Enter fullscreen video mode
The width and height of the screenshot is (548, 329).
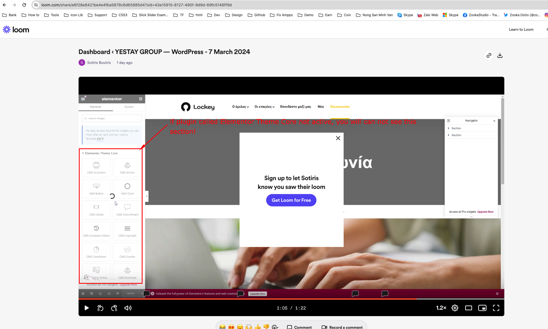click(x=496, y=308)
